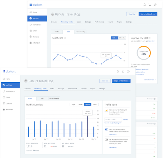Open user profile icon in front window
This screenshot has width=163, height=158.
(x=128, y=71)
